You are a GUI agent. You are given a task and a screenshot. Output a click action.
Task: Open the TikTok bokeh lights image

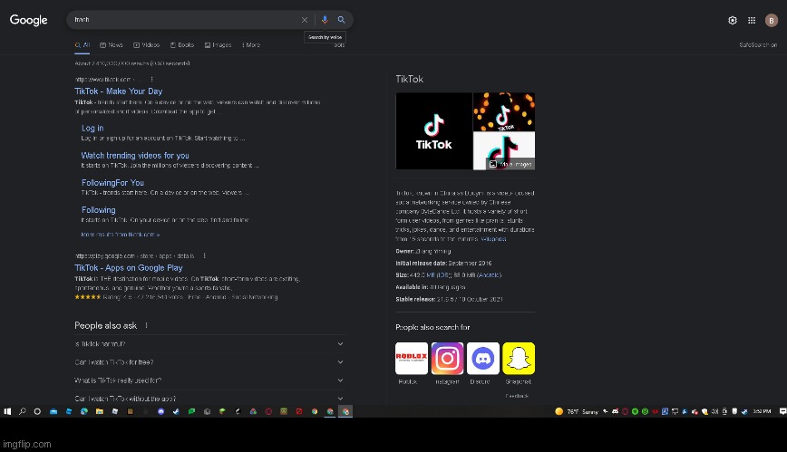pyautogui.click(x=504, y=111)
